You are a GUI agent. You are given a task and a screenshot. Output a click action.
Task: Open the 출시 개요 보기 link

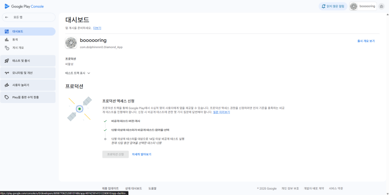pos(366,41)
